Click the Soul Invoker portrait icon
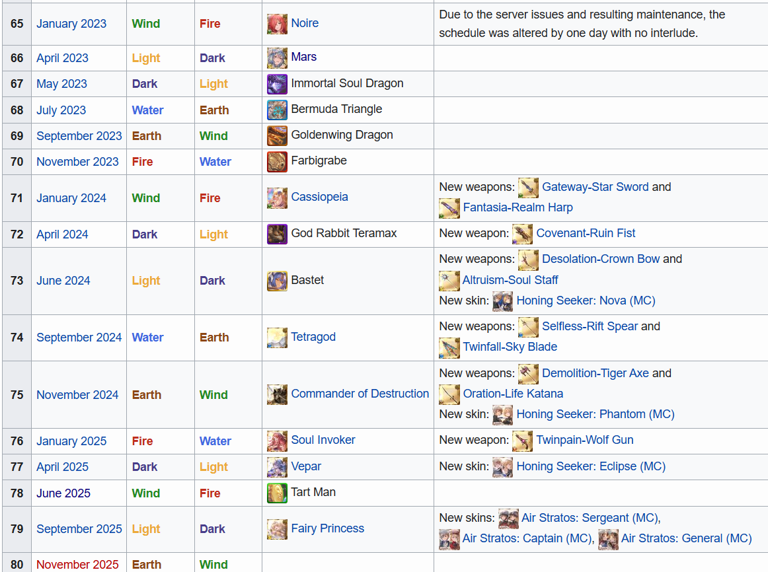 [x=277, y=441]
